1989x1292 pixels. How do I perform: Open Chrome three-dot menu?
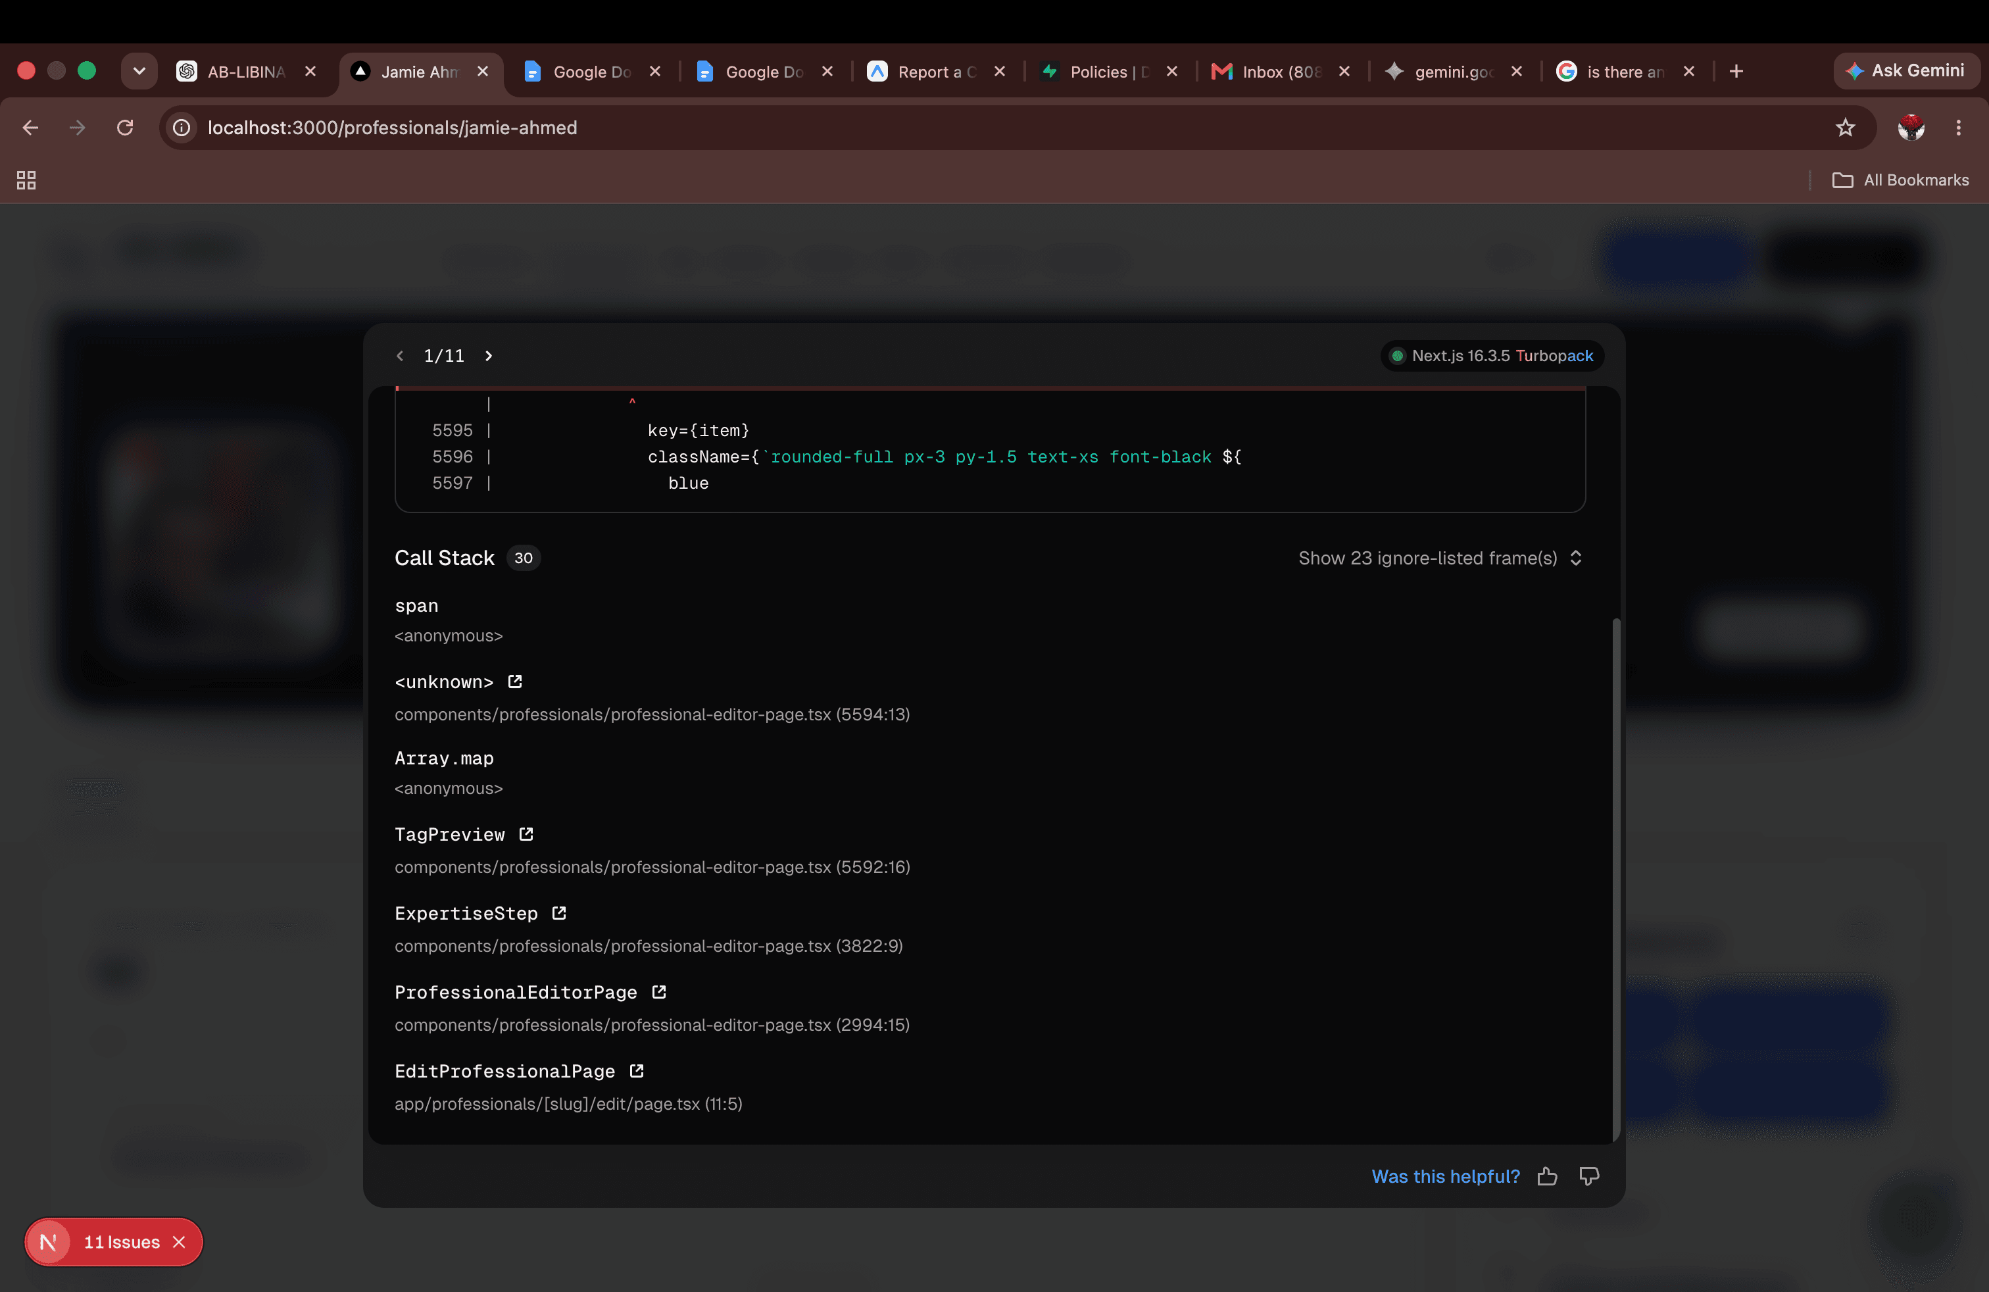pyautogui.click(x=1959, y=128)
